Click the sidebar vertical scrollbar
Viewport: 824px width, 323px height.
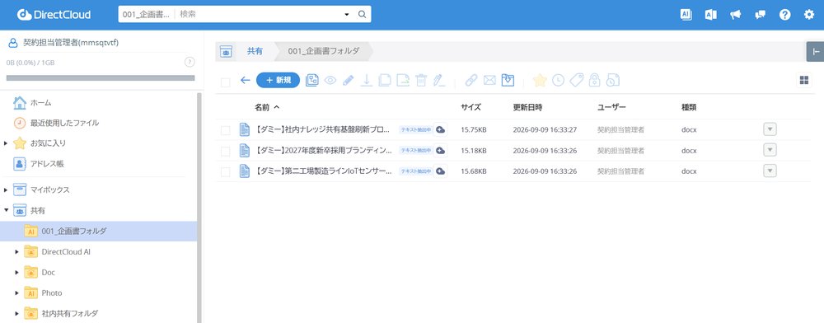tap(199, 208)
